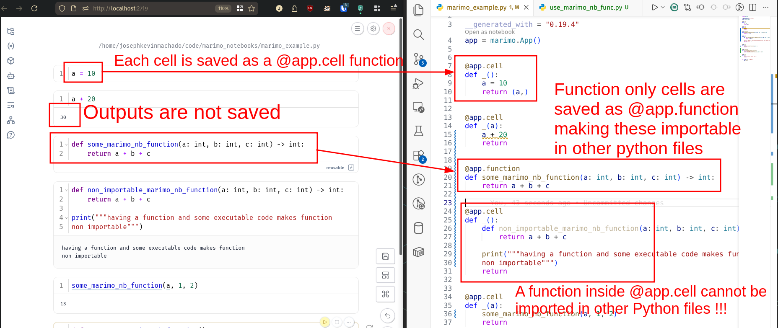Select the marimo_example.py editor tab
This screenshot has width=778, height=328.
477,7
